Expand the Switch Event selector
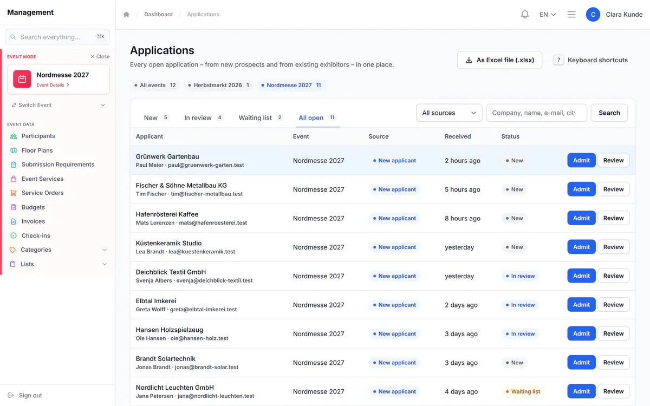This screenshot has width=650, height=406. pos(58,105)
